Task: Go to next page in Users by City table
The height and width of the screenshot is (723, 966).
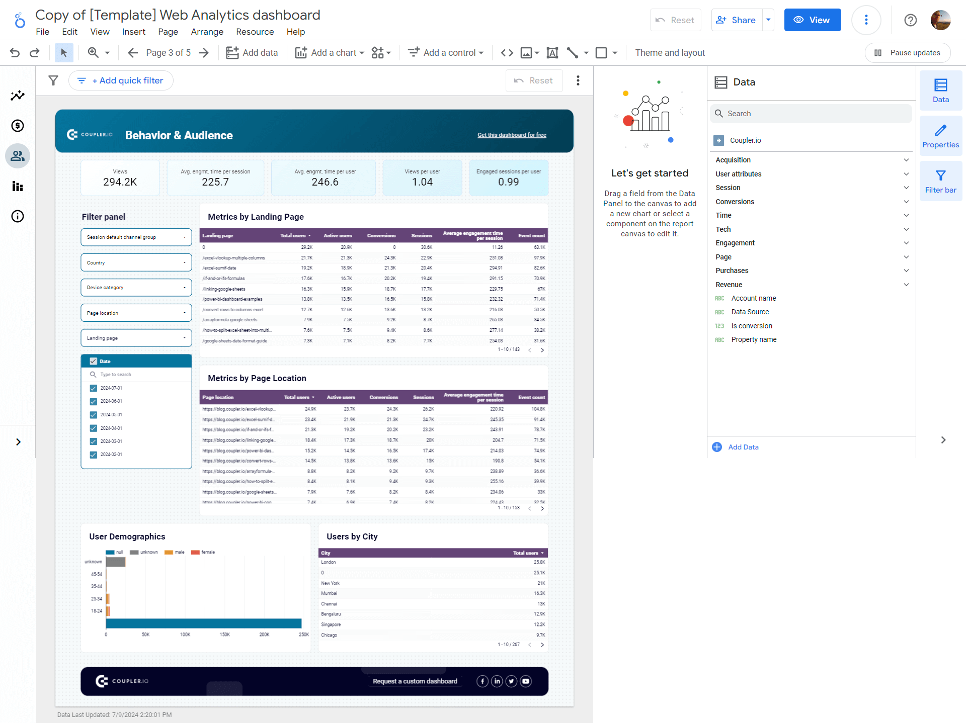Action: pos(542,645)
